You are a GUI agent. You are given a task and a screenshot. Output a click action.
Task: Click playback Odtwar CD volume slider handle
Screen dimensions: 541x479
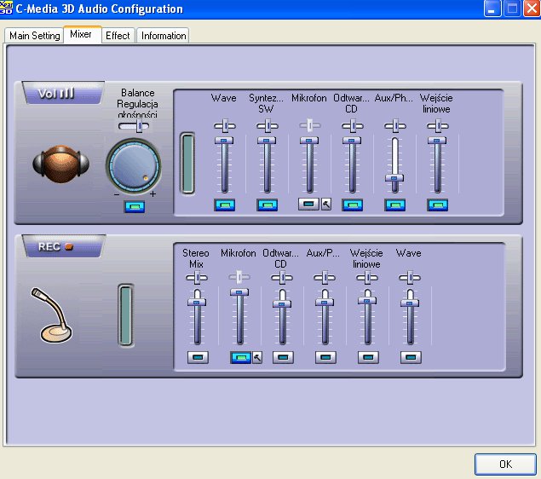(352, 141)
